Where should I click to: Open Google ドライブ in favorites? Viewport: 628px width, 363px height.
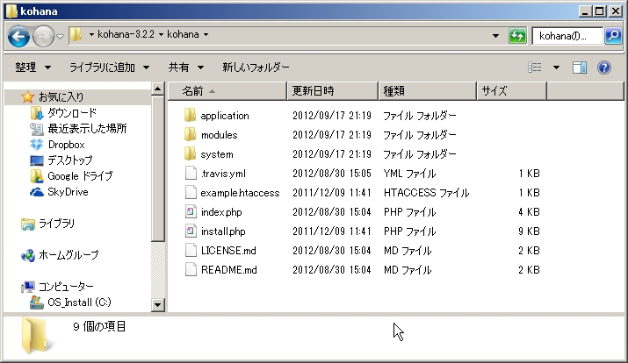tap(80, 176)
